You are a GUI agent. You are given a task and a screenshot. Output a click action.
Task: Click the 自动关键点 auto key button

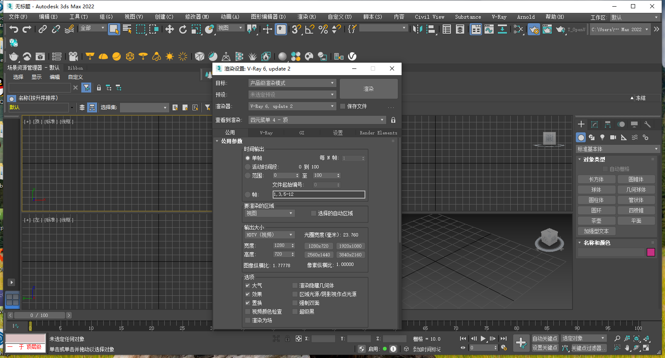tap(545, 339)
